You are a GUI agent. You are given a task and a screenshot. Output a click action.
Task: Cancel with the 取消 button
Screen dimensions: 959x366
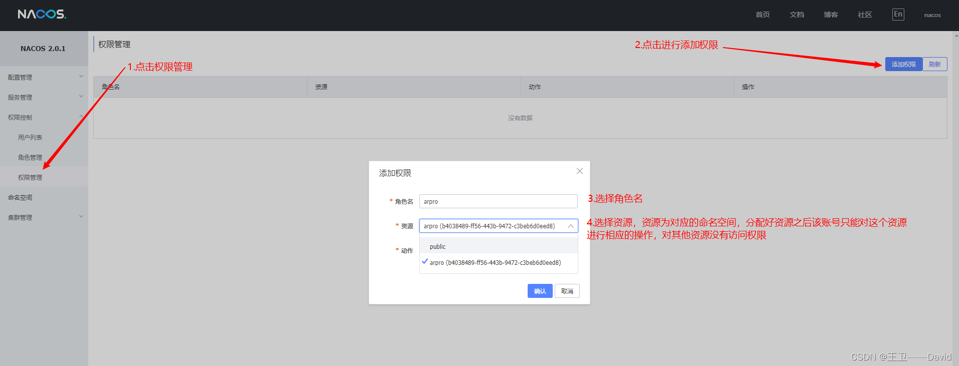(567, 291)
